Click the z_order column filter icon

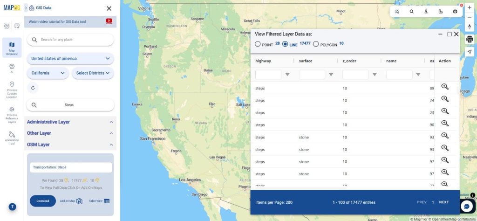click(375, 75)
